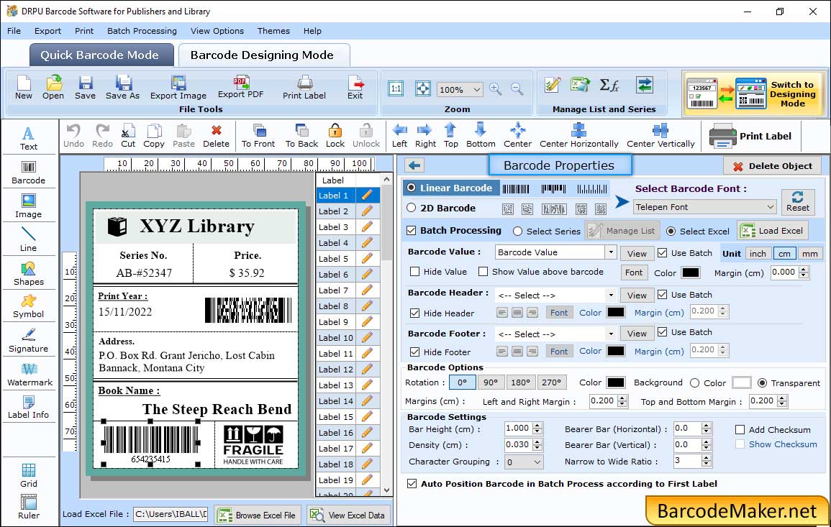This screenshot has width=831, height=527.
Task: Add a Signature object
Action: click(x=29, y=341)
